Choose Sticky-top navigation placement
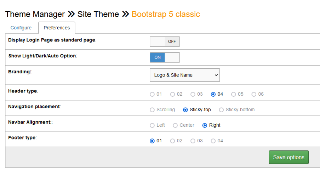This screenshot has height=193, width=320. tap(185, 110)
